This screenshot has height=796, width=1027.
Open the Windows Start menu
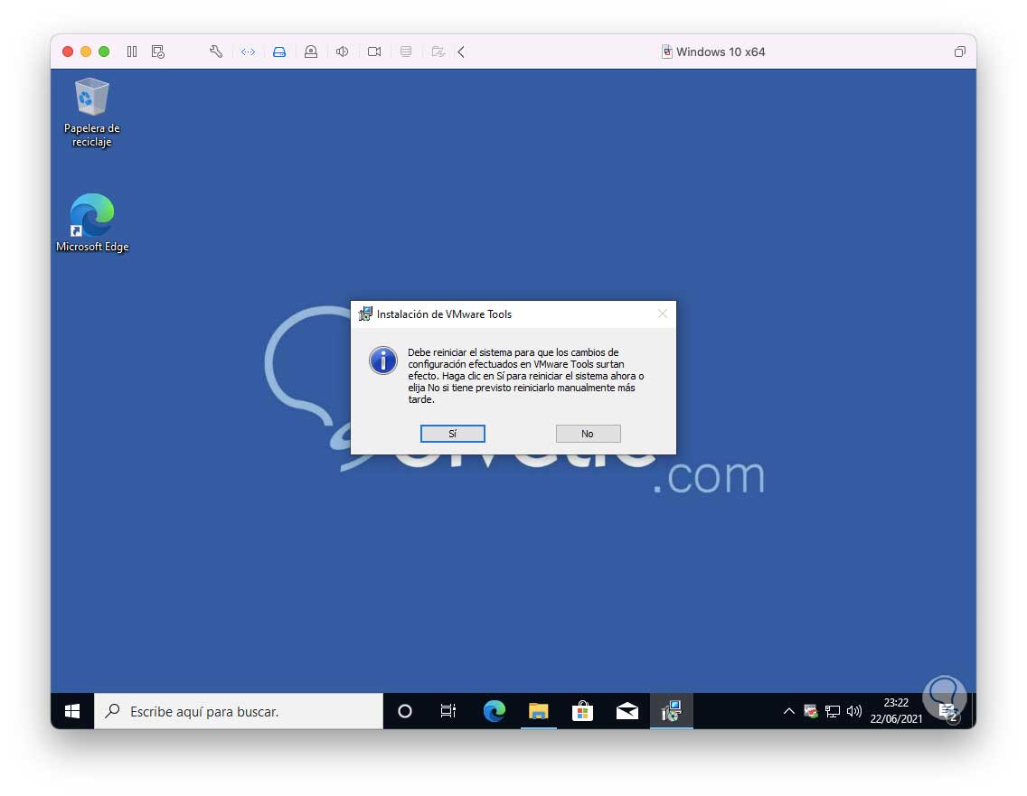[x=72, y=711]
